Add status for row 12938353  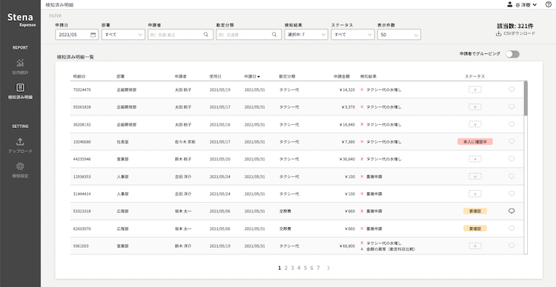pos(474,176)
